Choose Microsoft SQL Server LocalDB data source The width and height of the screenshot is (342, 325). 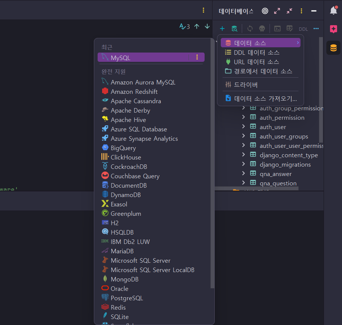point(151,269)
